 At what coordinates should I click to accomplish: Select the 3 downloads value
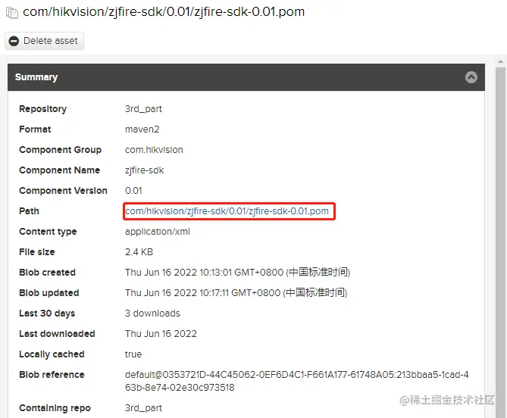152,313
